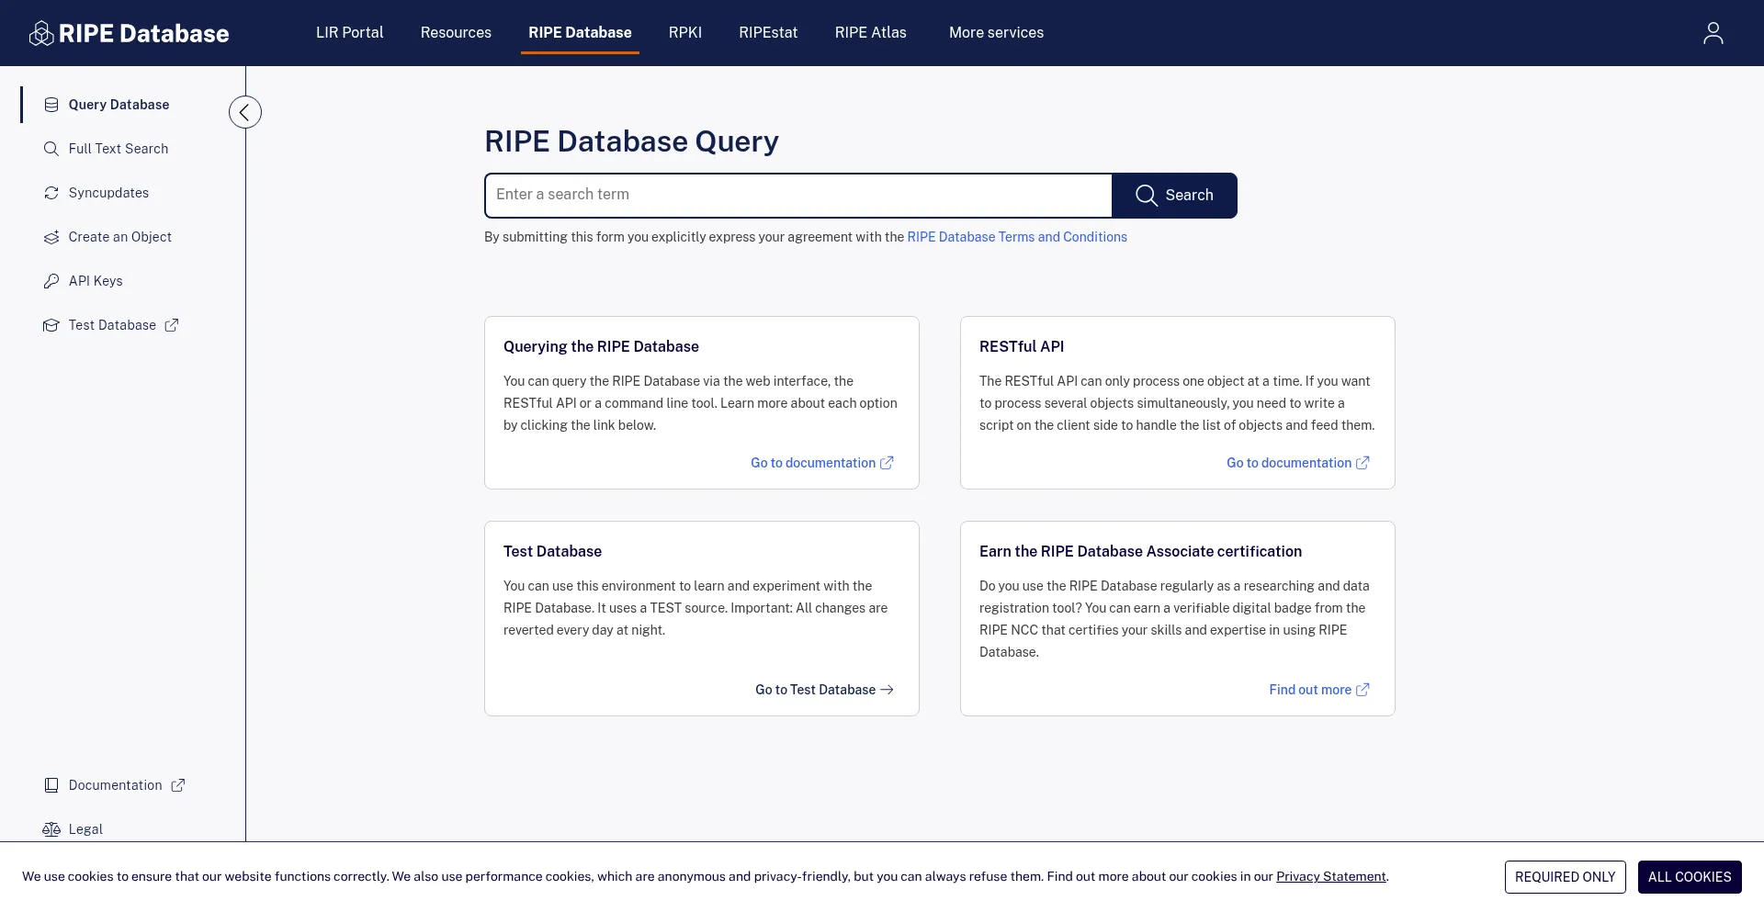The height and width of the screenshot is (912, 1764).
Task: Click the API Keys key icon
Action: click(51, 281)
